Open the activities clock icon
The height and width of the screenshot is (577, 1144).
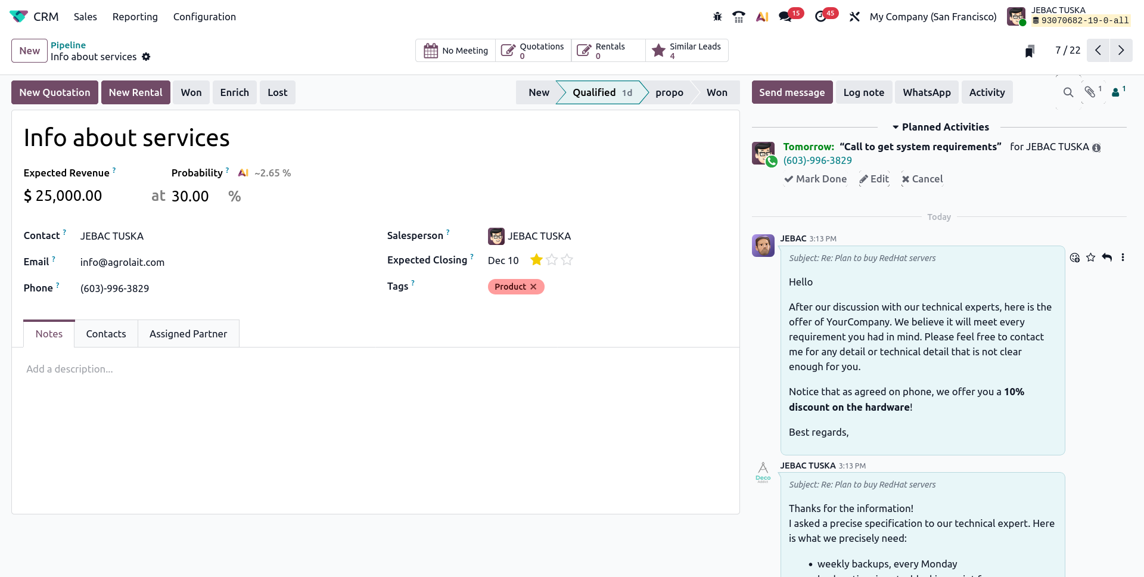[x=821, y=17]
